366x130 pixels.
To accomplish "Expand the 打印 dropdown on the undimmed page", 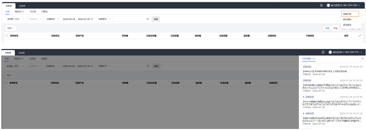I will pyautogui.click(x=11, y=28).
